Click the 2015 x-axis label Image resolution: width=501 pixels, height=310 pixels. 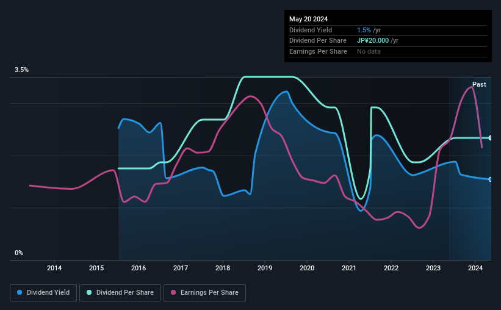[96, 268]
